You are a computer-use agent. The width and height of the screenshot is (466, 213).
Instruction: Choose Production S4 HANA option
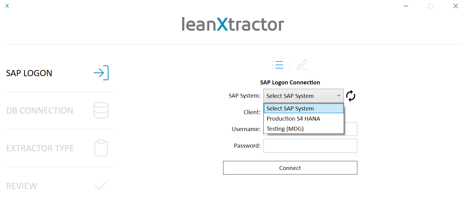point(304,118)
